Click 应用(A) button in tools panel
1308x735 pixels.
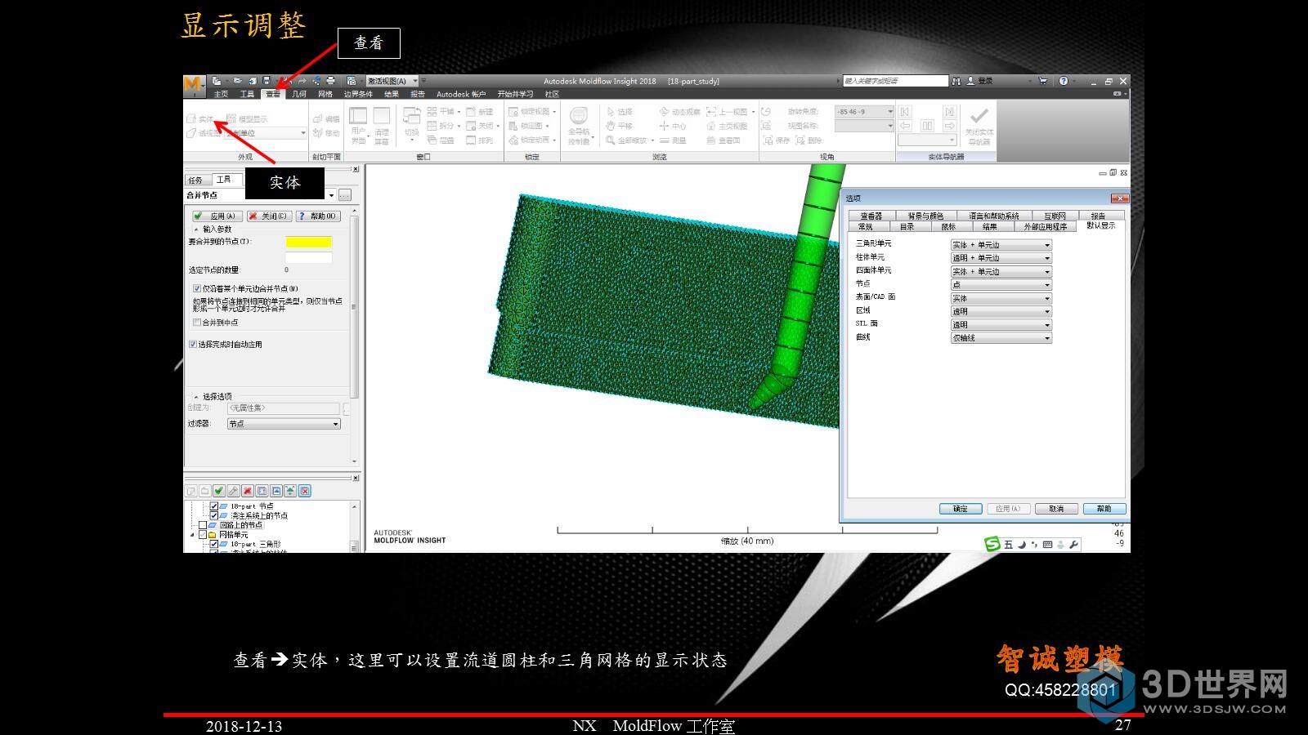[x=216, y=216]
